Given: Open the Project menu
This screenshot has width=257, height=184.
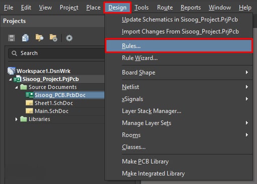Looking at the screenshot, I should [x=69, y=7].
